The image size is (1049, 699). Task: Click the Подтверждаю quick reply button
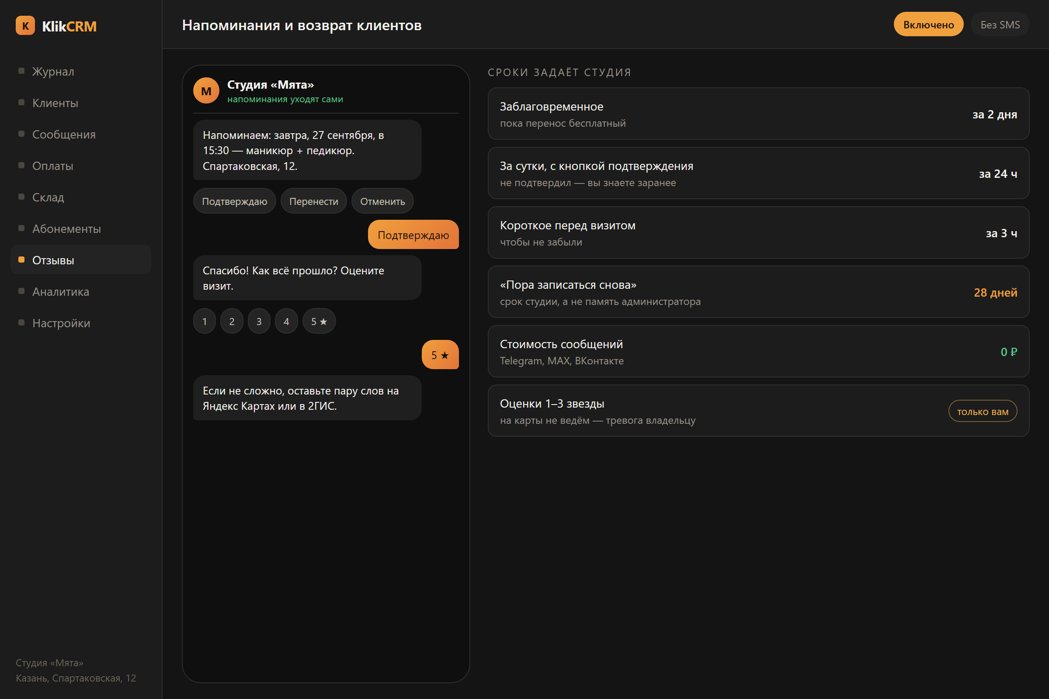(x=235, y=201)
